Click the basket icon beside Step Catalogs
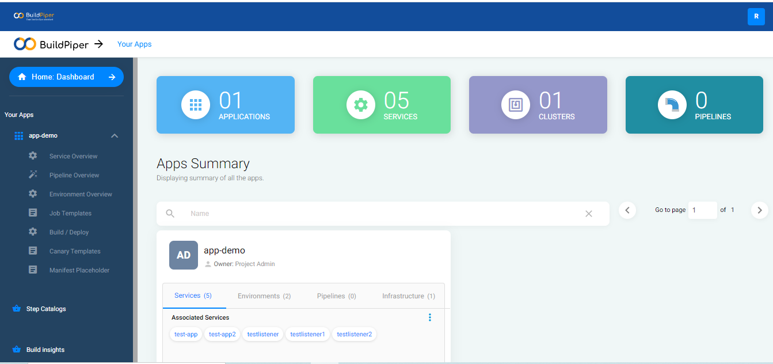 17,309
